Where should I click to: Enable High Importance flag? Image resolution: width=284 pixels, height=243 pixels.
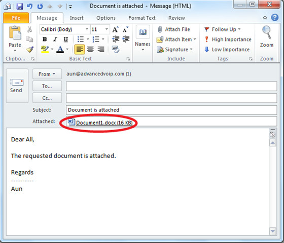click(x=228, y=39)
